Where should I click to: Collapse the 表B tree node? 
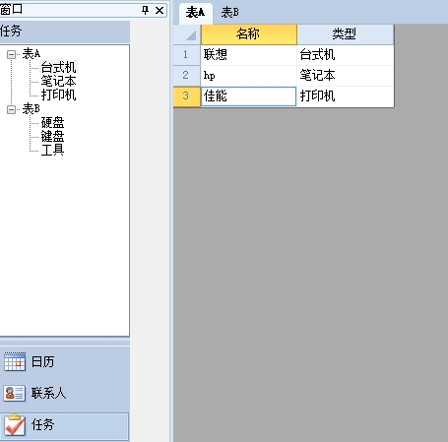pyautogui.click(x=11, y=109)
